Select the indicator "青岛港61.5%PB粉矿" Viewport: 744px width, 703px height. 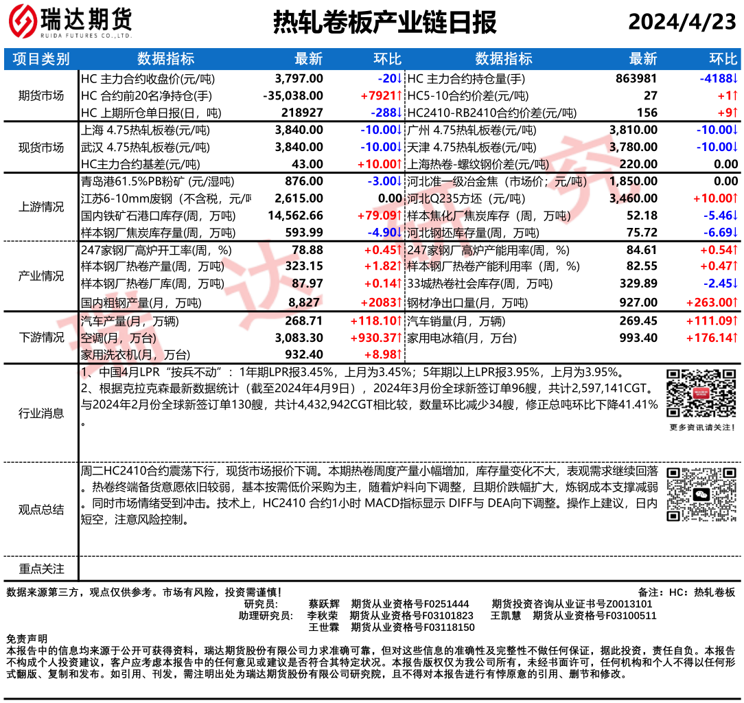coord(132,181)
